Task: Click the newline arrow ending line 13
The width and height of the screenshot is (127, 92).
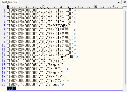Action: click(77, 57)
